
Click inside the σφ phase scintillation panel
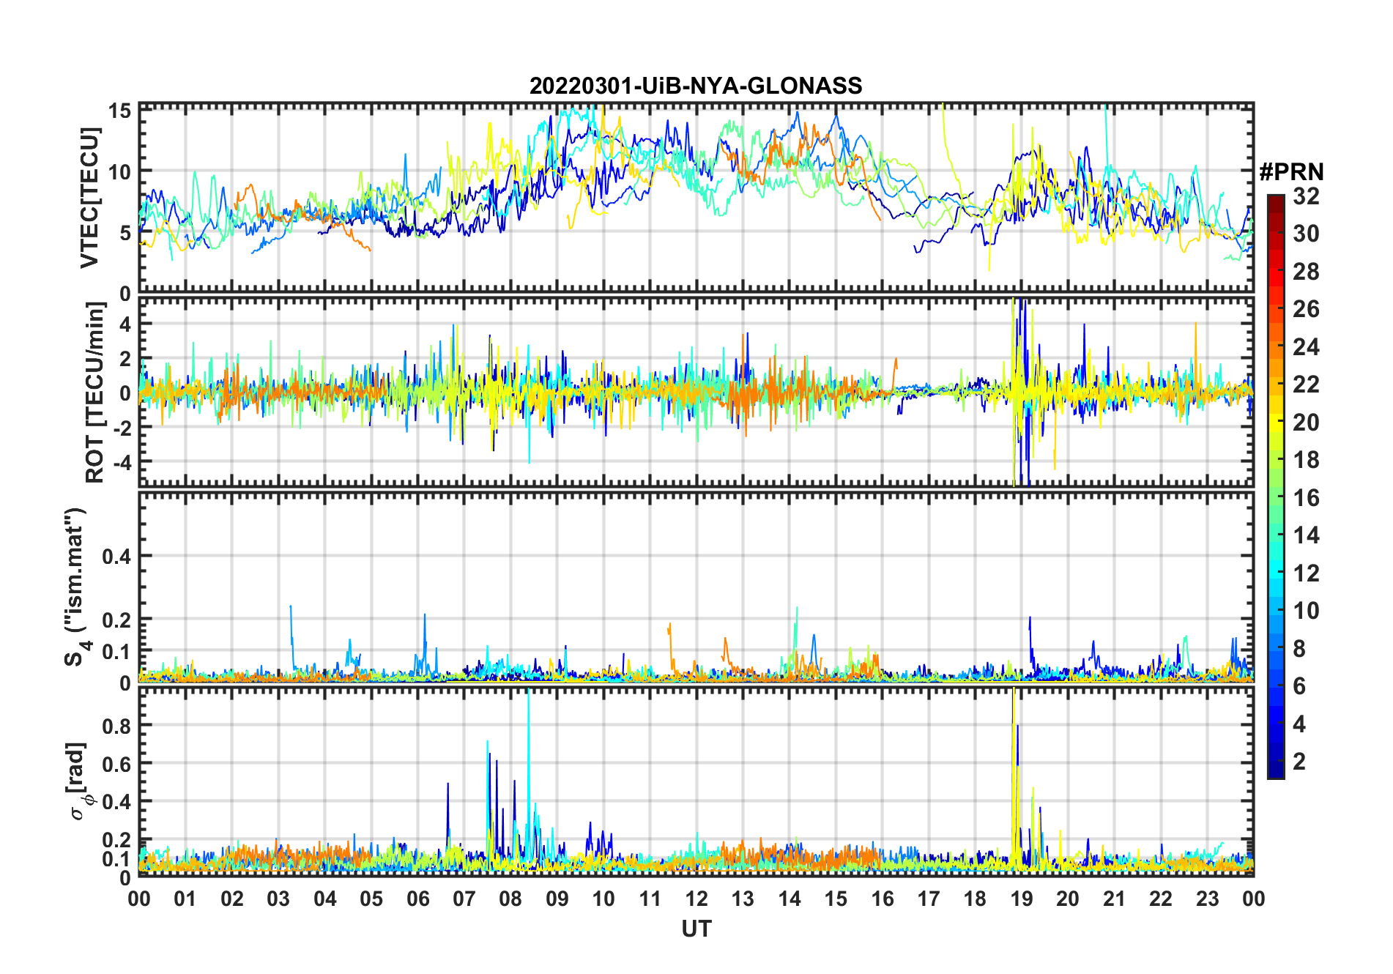(x=696, y=781)
